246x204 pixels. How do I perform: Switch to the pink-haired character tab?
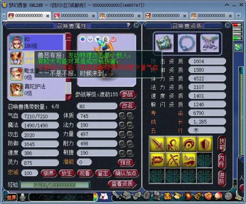coord(74,15)
